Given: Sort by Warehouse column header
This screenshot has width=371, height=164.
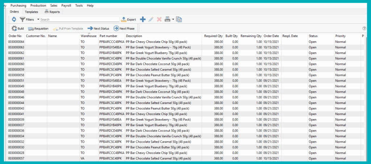Looking at the screenshot, I should pyautogui.click(x=89, y=36).
